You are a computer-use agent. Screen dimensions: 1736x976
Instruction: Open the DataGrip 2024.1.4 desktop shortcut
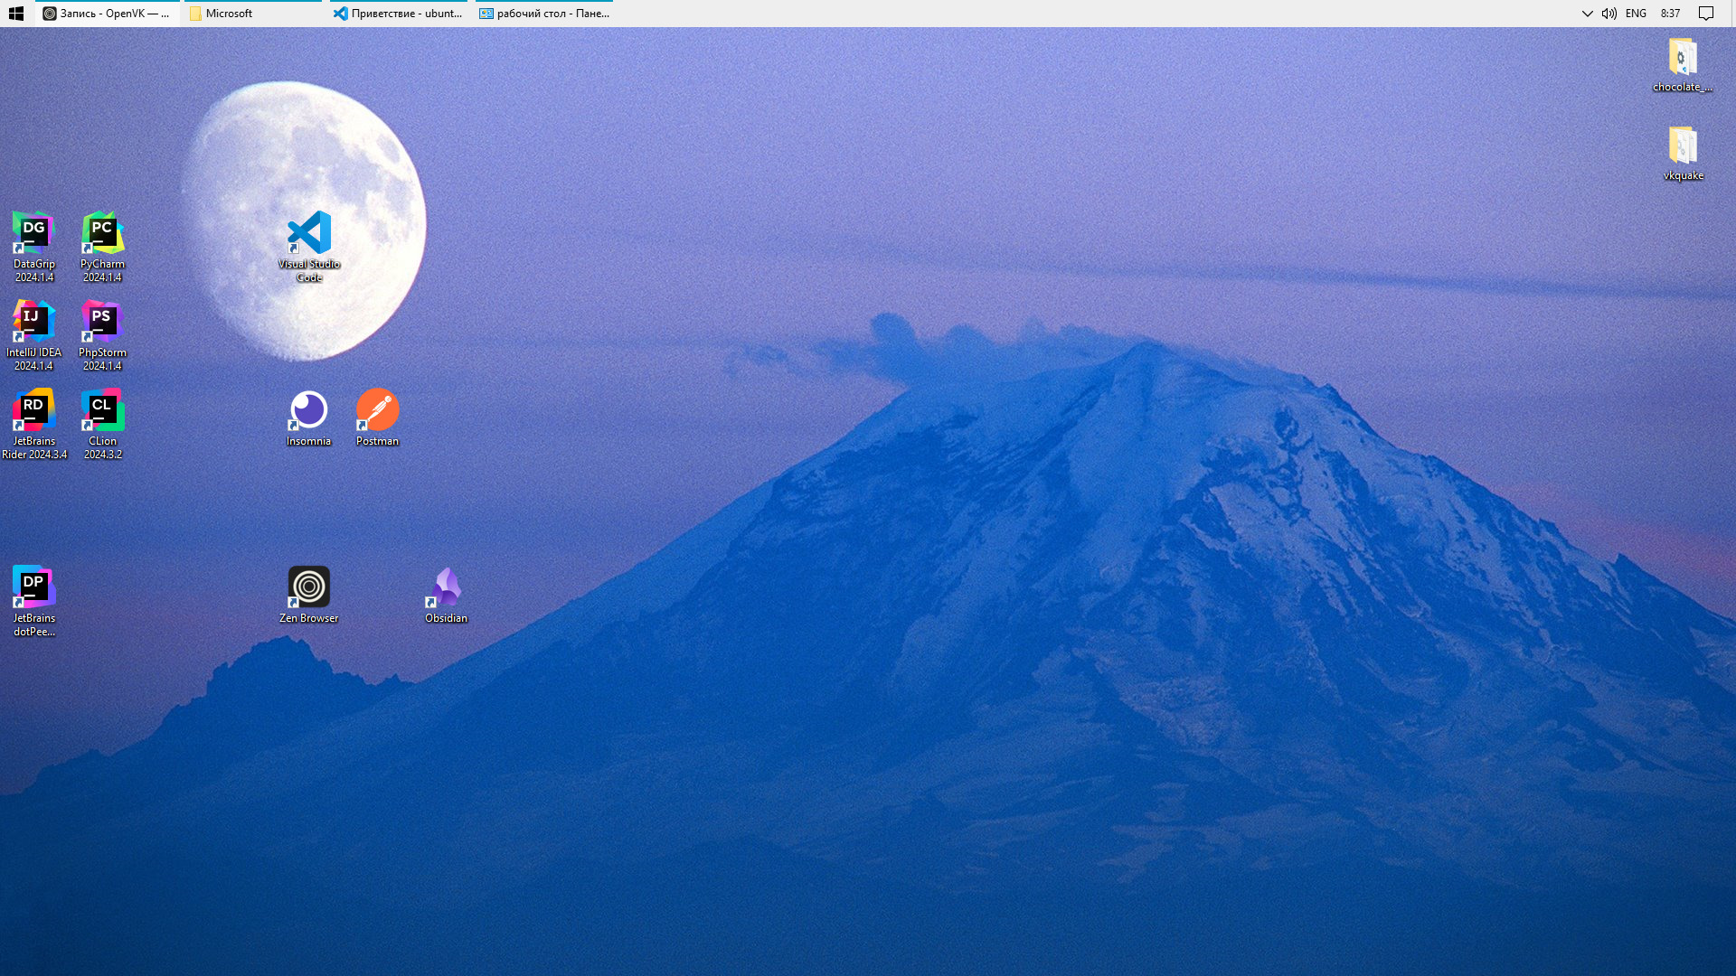pyautogui.click(x=33, y=233)
